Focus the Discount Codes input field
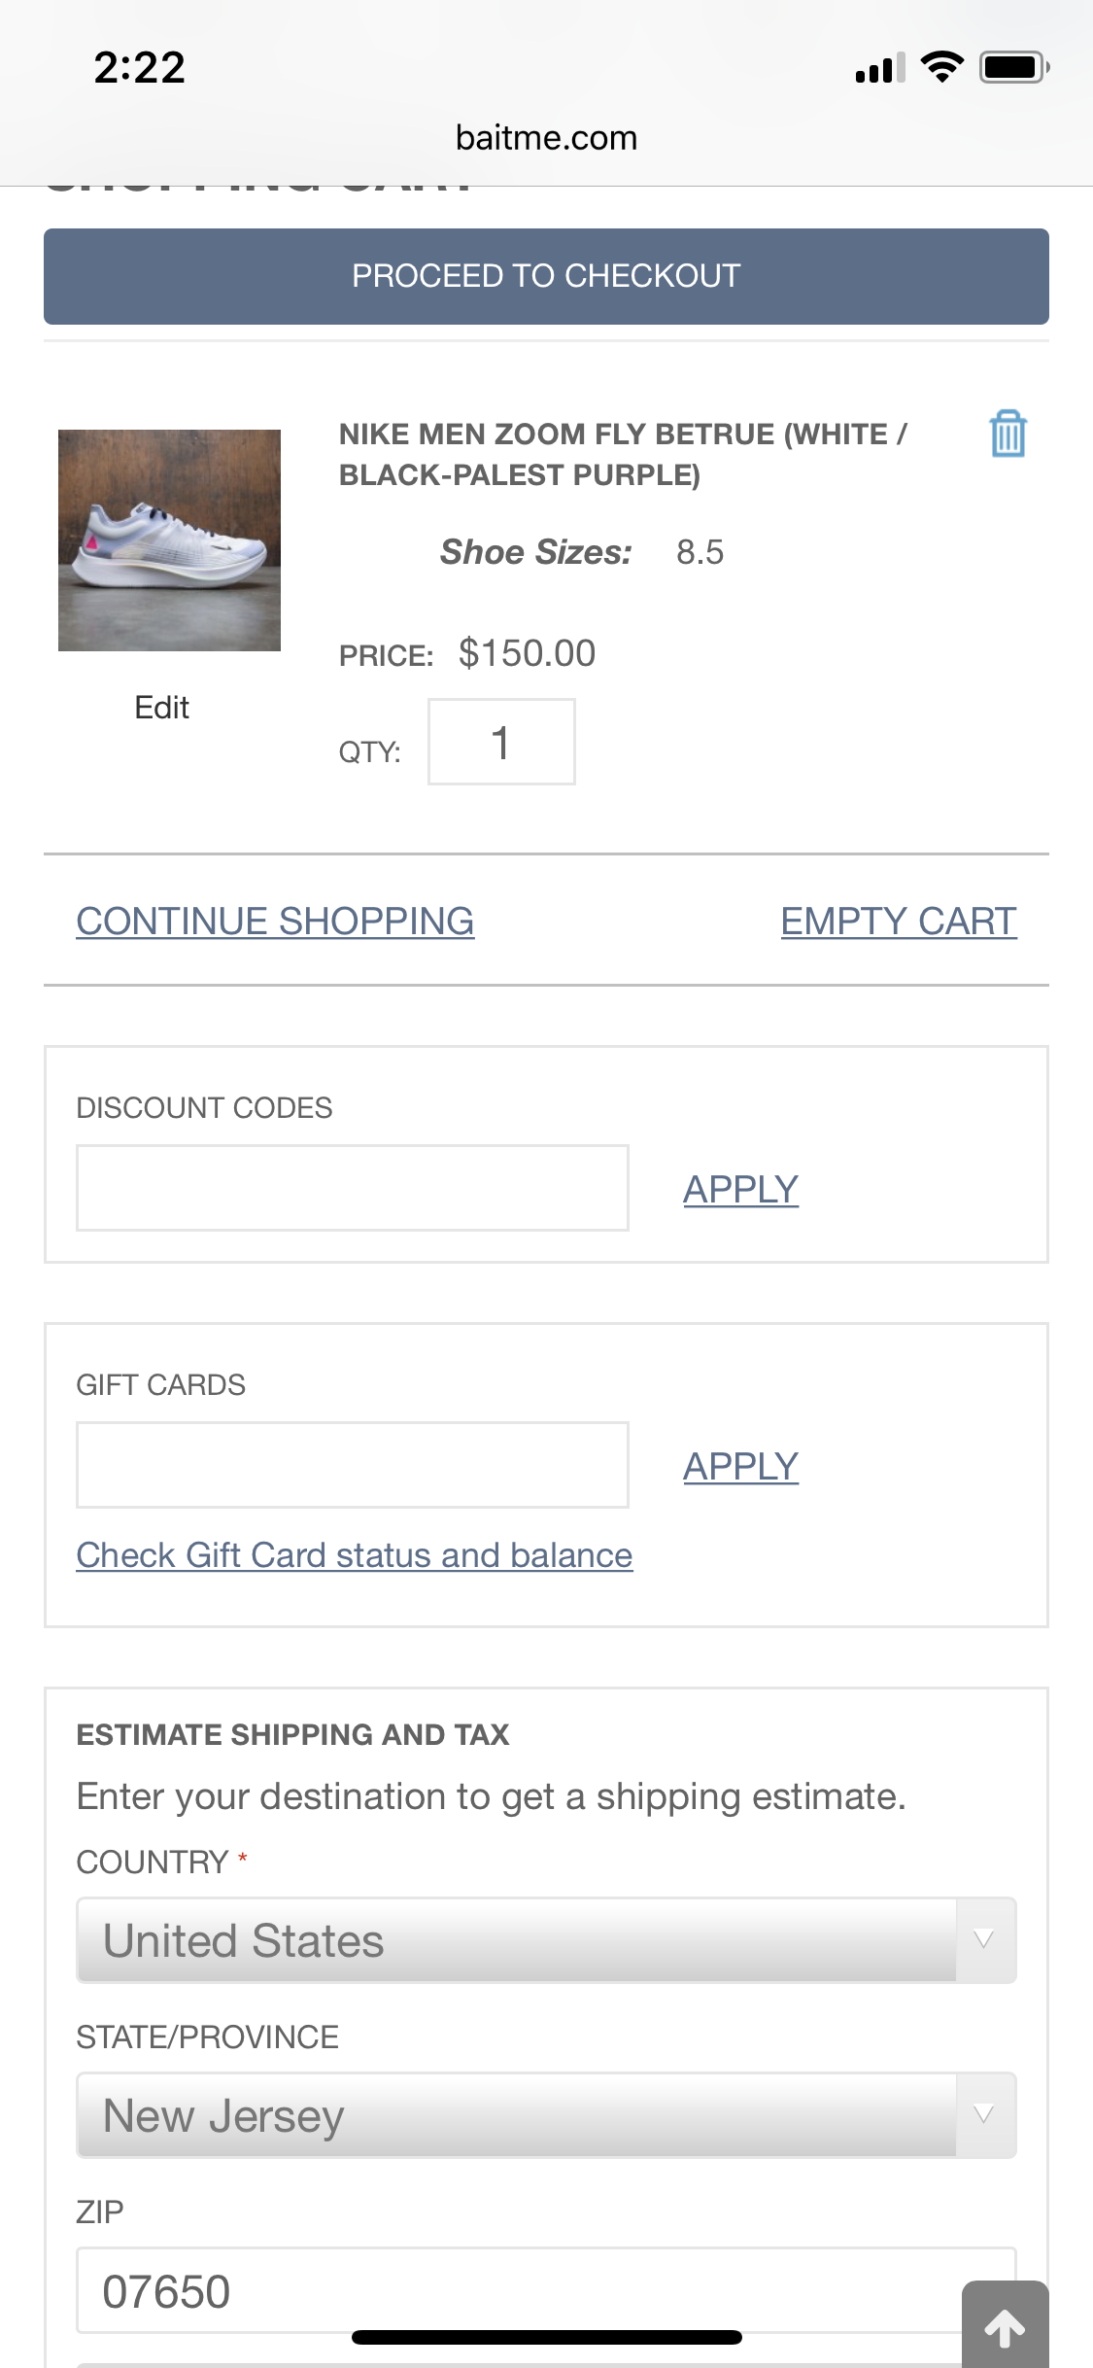Screen dimensions: 1093x2368 tap(353, 1188)
